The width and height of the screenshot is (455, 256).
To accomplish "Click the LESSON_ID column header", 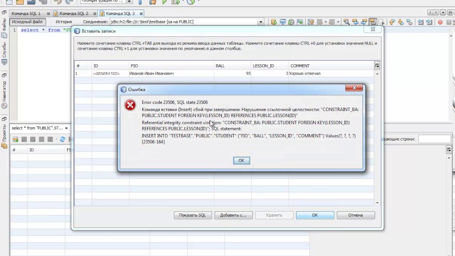I will tap(270, 66).
